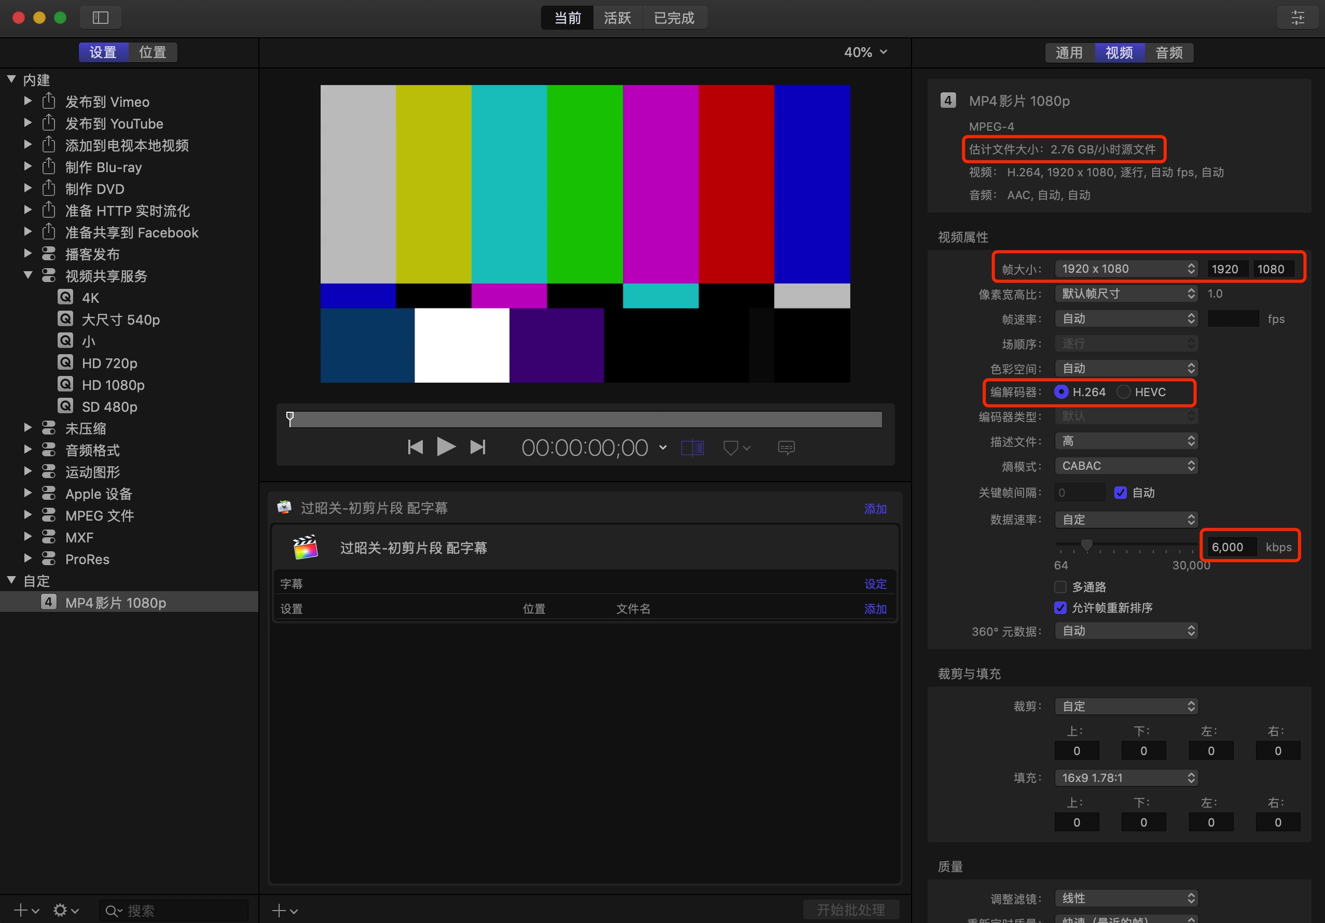The height and width of the screenshot is (923, 1325).
Task: Open the 40% zoom level dropdown
Action: [x=865, y=52]
